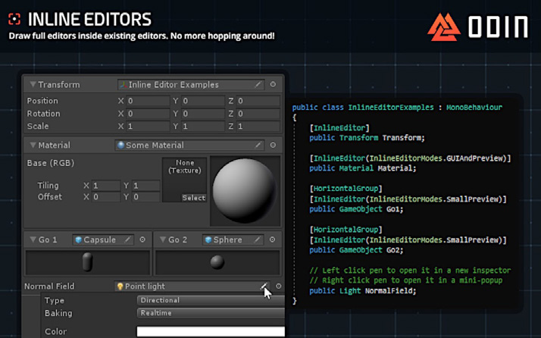The width and height of the screenshot is (541, 338).
Task: Collapse the Material foldout arrow
Action: coord(33,145)
